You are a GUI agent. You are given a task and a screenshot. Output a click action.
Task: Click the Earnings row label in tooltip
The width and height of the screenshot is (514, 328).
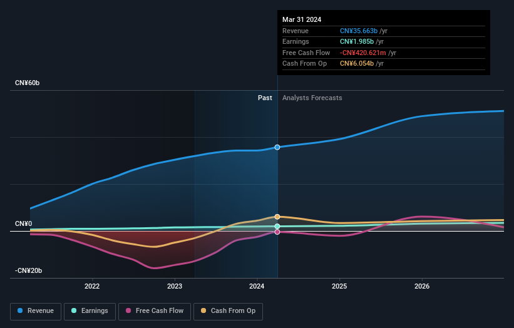coord(296,41)
